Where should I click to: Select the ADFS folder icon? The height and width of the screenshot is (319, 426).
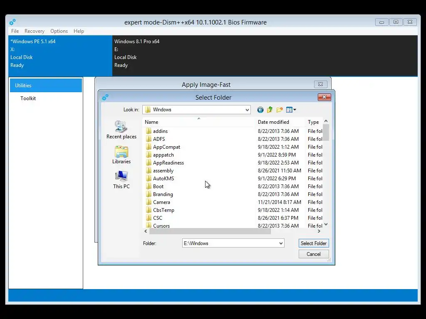(x=149, y=139)
